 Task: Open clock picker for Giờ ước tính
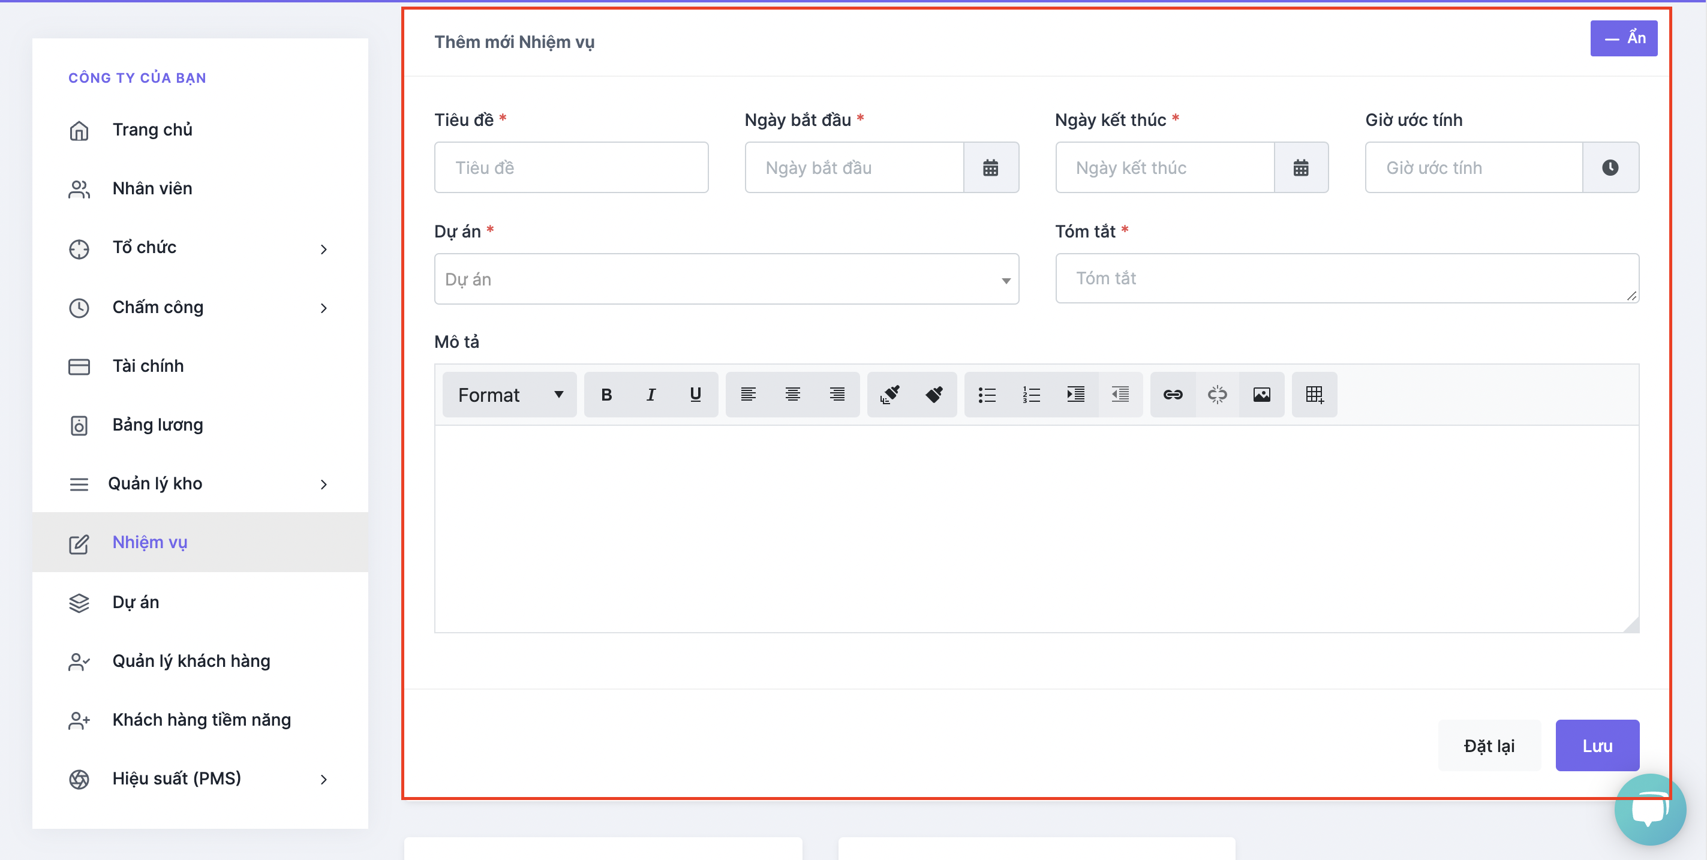[x=1610, y=168]
